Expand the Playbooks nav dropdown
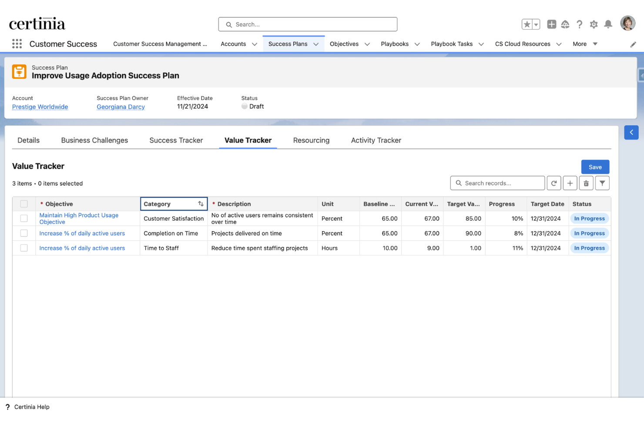This screenshot has width=644, height=429. (x=417, y=44)
